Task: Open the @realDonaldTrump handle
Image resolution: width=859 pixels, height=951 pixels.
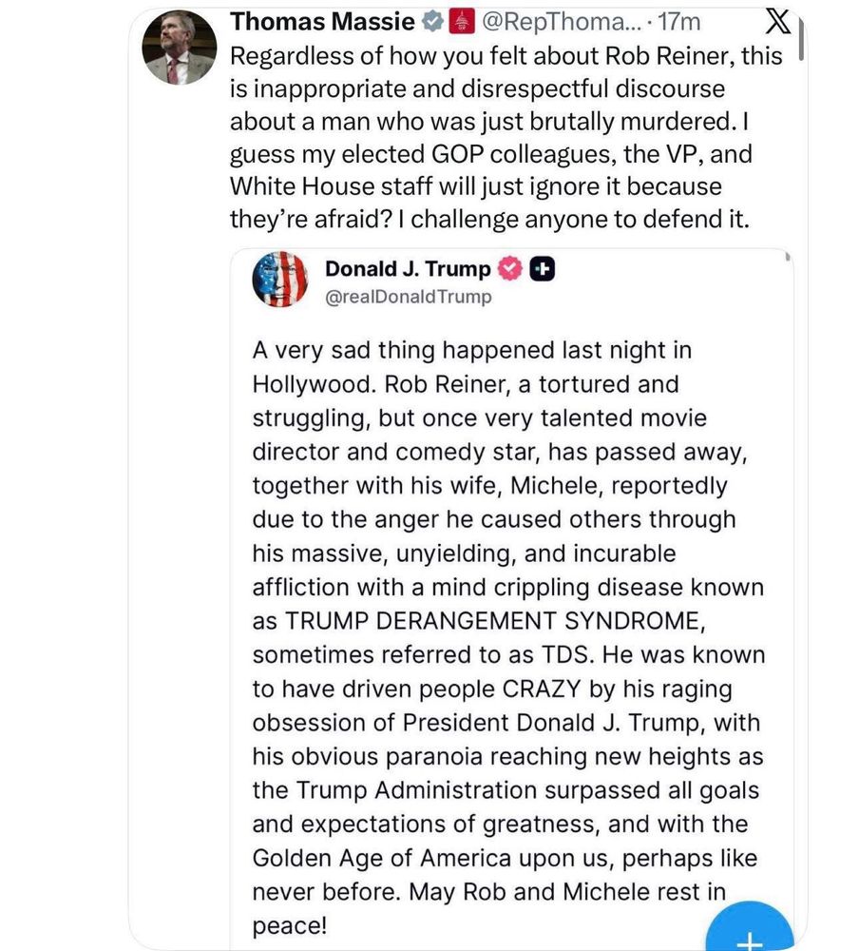Action: [x=409, y=297]
